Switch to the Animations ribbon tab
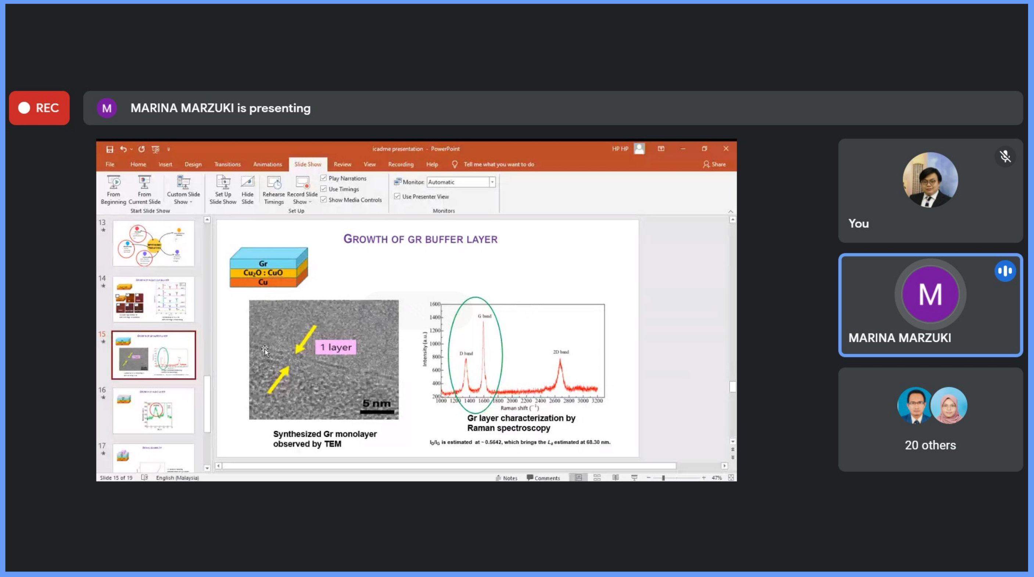The height and width of the screenshot is (577, 1034). pos(268,165)
